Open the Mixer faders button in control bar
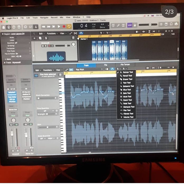Image resolution: width=184 pixels, height=185 pixels. click(x=31, y=27)
